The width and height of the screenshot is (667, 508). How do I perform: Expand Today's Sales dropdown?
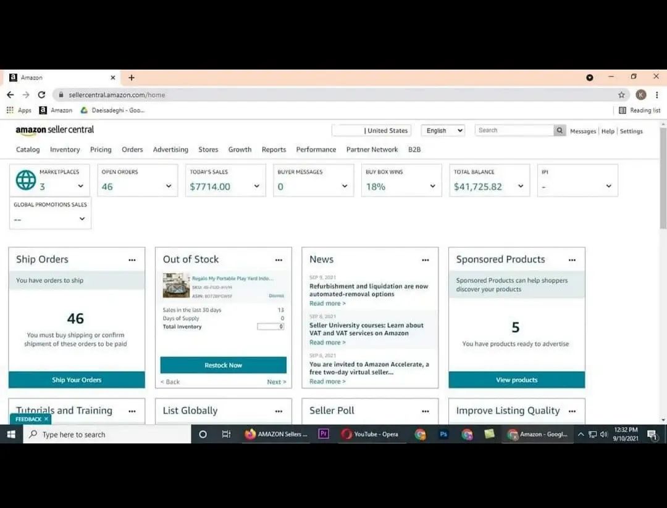256,186
